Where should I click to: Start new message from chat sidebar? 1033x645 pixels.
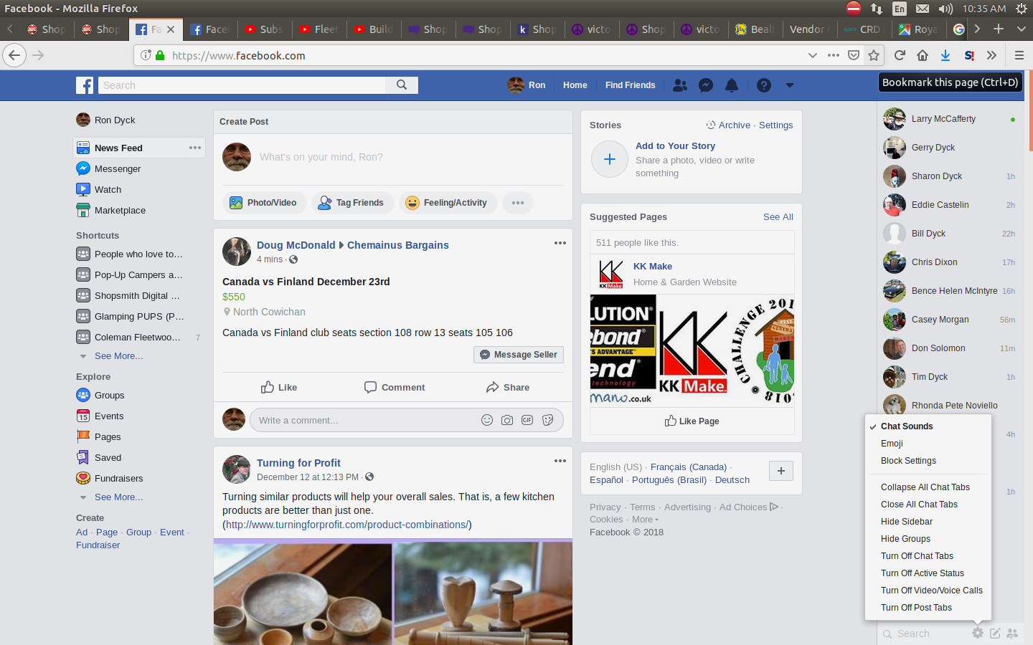pyautogui.click(x=995, y=633)
